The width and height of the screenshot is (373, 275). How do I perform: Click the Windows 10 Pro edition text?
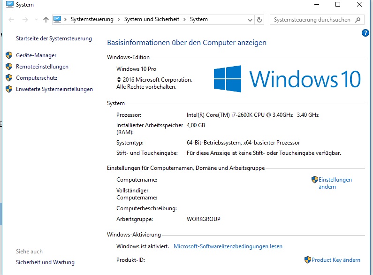tap(136, 69)
